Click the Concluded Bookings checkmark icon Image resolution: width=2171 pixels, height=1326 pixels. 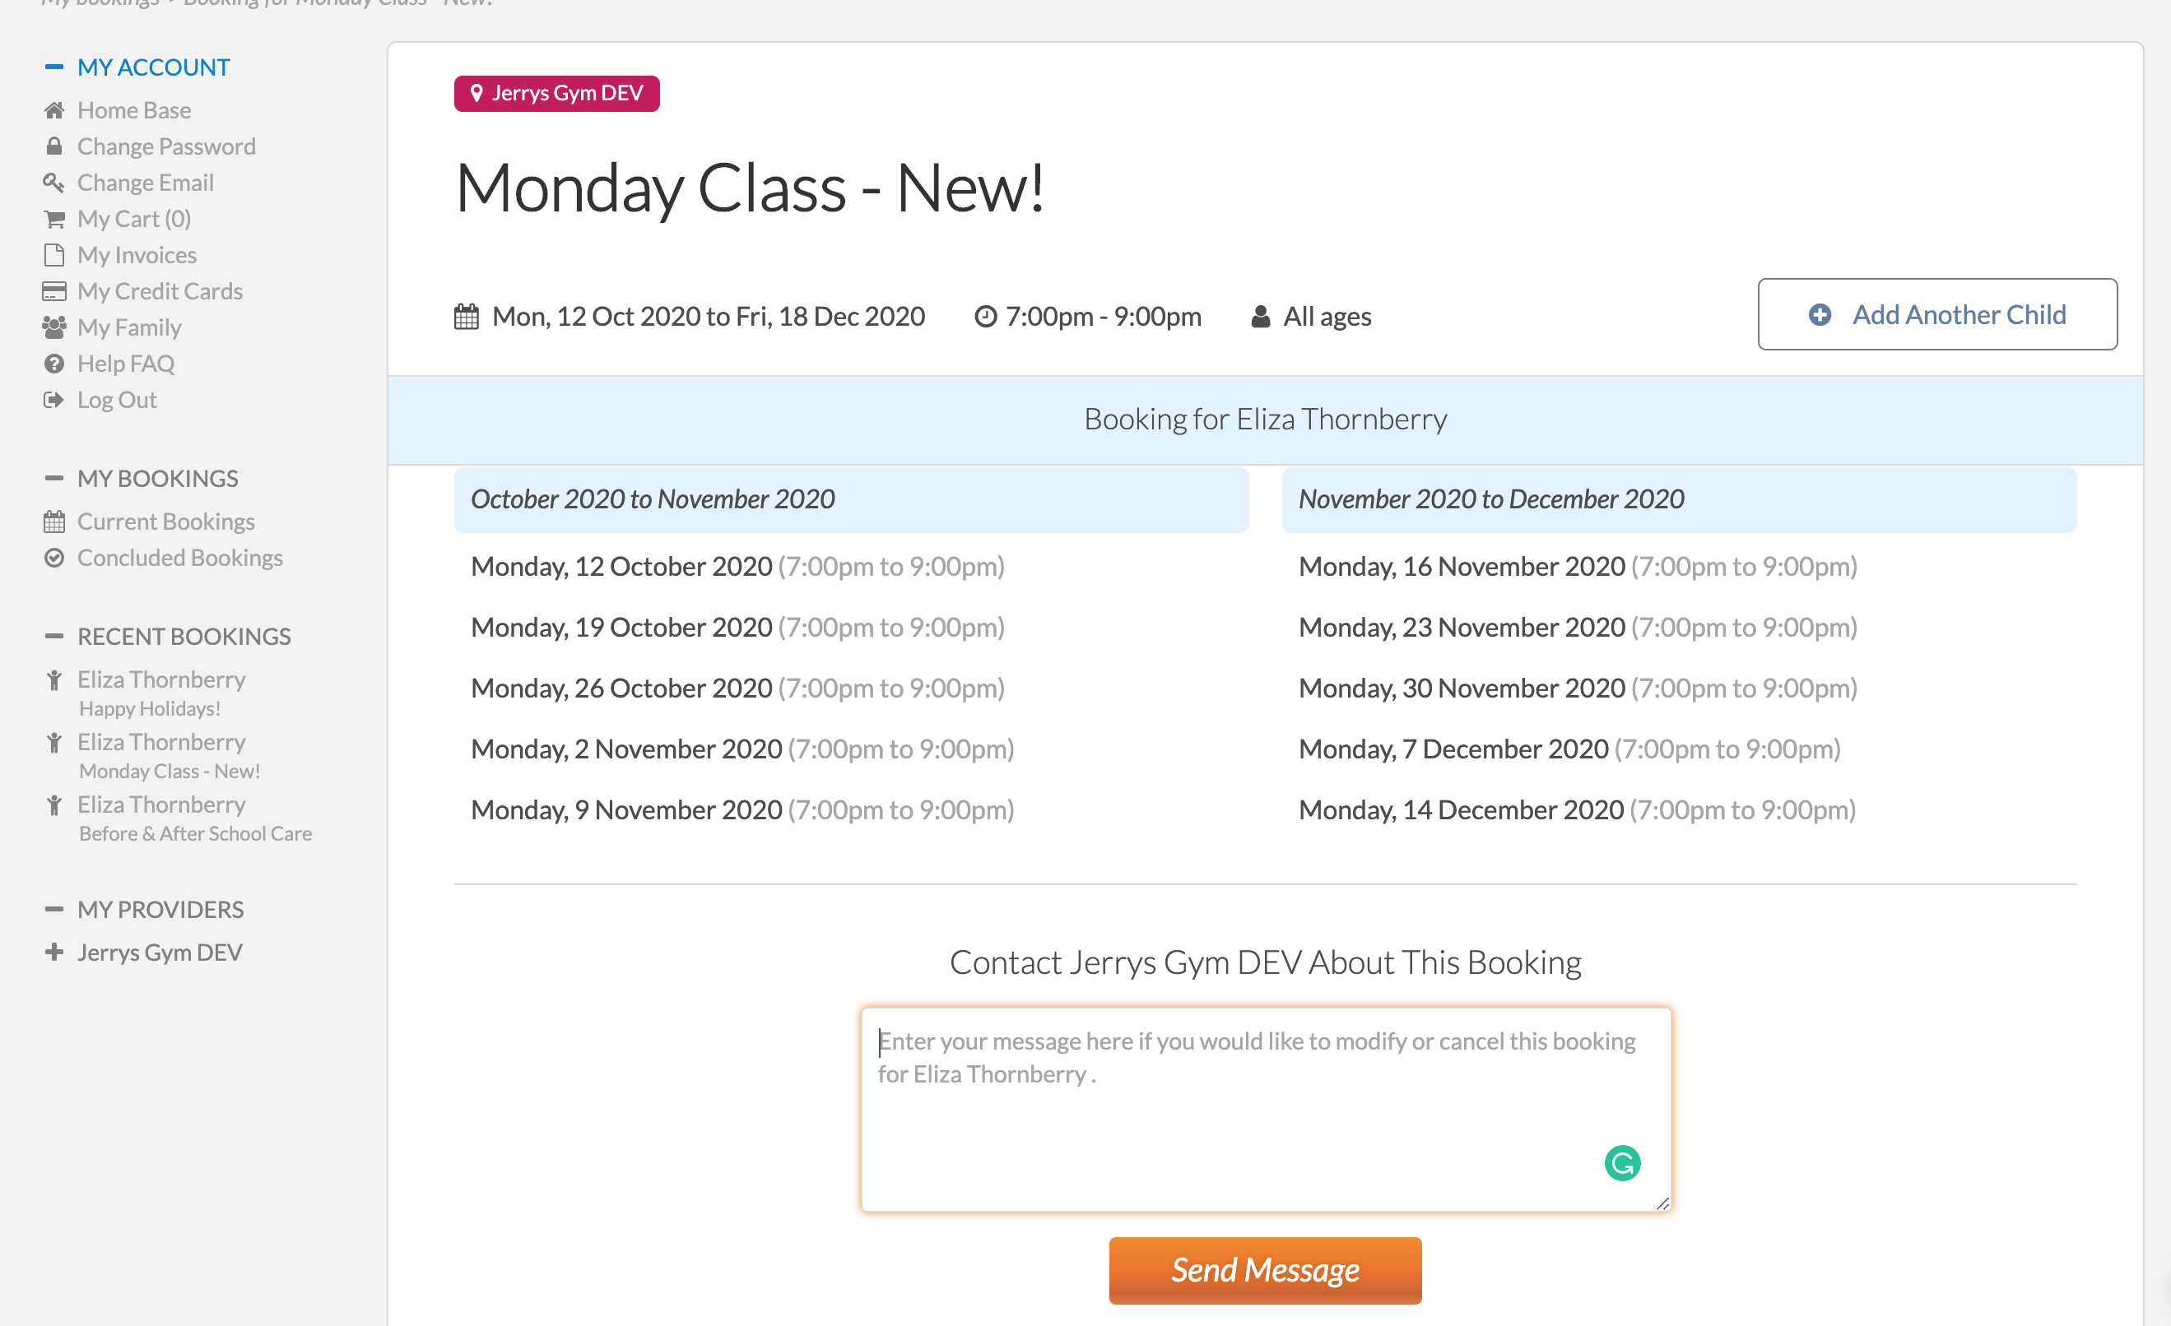coord(53,558)
